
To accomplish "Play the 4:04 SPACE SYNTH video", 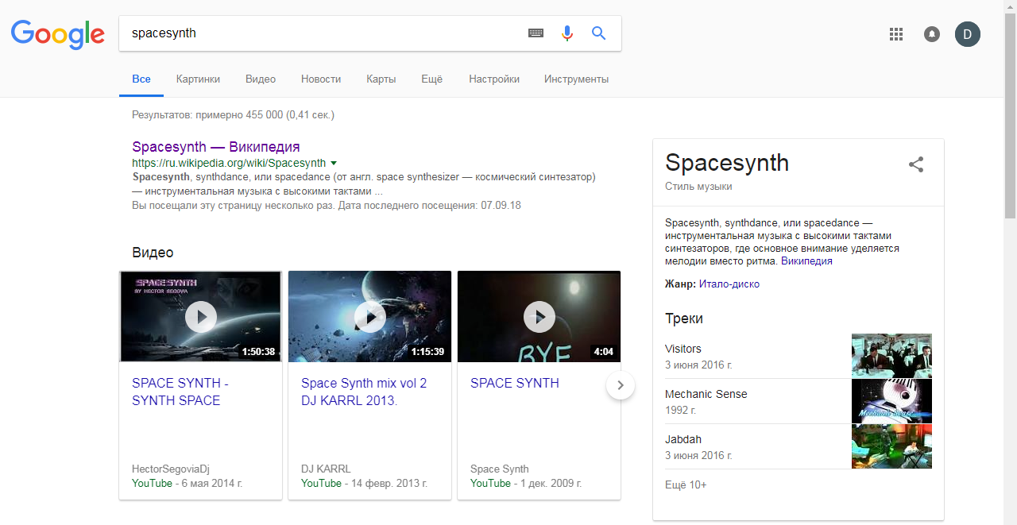I will pyautogui.click(x=539, y=317).
